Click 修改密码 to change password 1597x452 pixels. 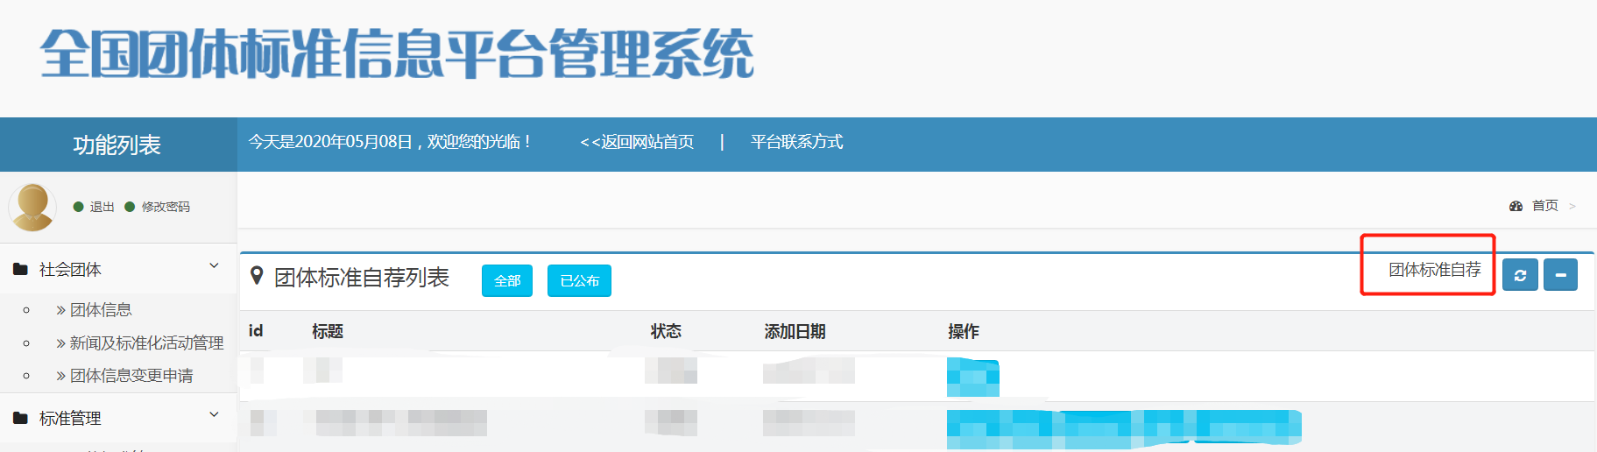pyautogui.click(x=166, y=207)
